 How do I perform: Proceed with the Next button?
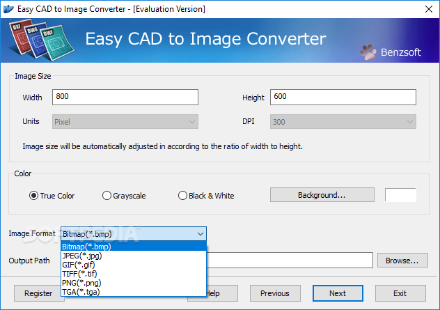point(338,293)
